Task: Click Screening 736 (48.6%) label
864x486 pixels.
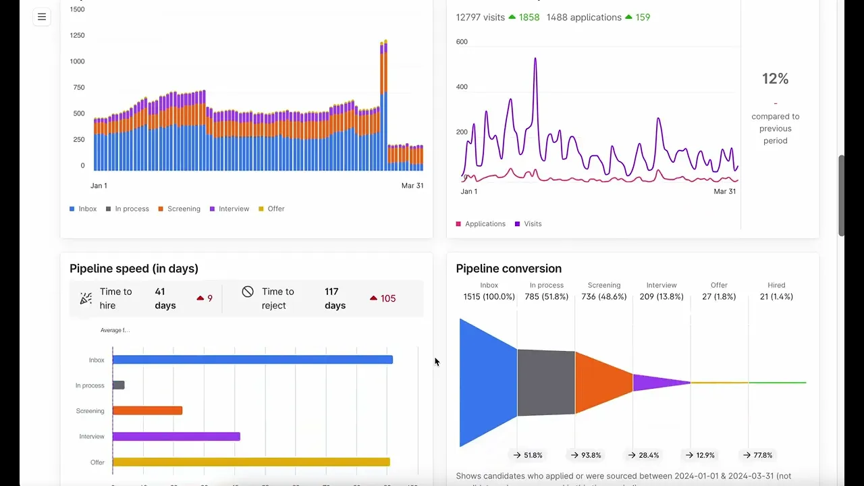Action: [604, 291]
